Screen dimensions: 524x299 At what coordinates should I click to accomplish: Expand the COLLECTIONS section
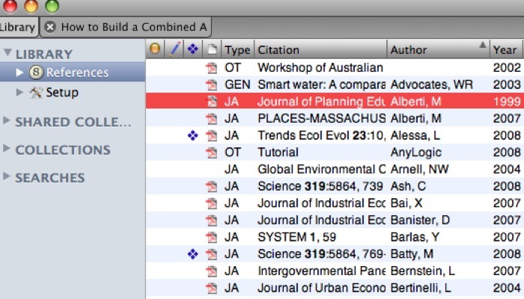(7, 149)
